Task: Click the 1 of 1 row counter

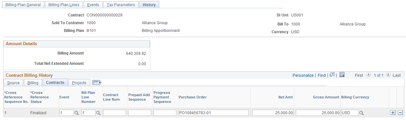Action: point(378,75)
